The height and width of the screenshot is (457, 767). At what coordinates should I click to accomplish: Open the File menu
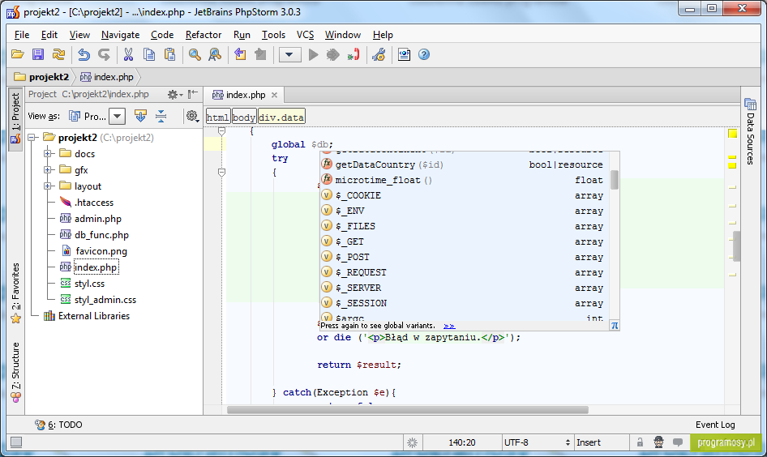pyautogui.click(x=22, y=35)
